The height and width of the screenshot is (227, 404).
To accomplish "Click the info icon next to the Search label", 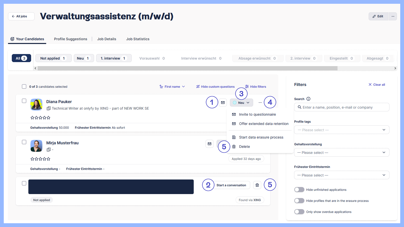I will [x=308, y=99].
